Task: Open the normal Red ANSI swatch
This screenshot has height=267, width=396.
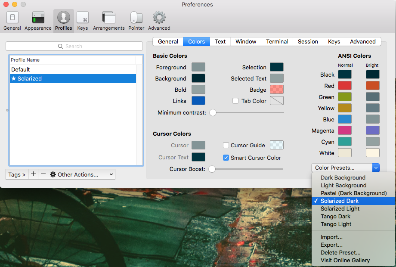Action: click(x=345, y=86)
